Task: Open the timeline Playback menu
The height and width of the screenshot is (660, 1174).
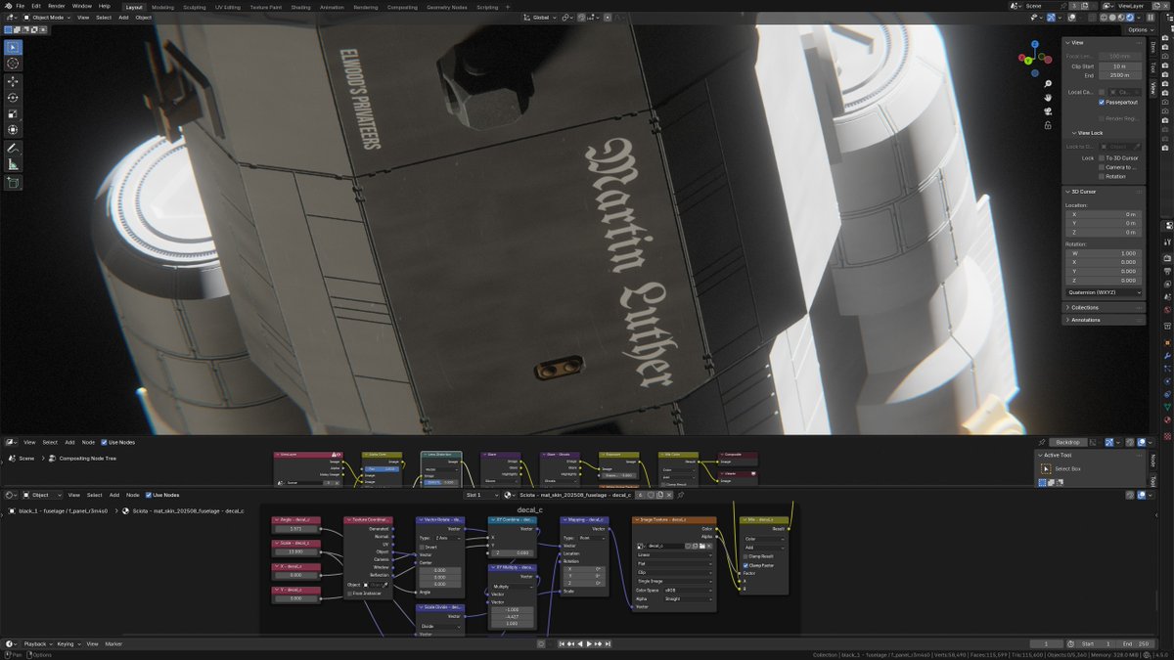Action: coord(38,644)
